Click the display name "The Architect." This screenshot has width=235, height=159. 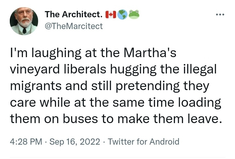(74, 14)
